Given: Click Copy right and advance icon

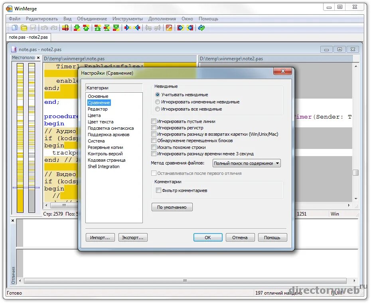Looking at the screenshot, I should (148, 28).
